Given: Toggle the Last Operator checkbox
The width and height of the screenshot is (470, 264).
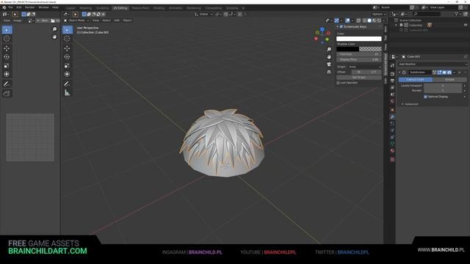Looking at the screenshot, I should tap(338, 83).
